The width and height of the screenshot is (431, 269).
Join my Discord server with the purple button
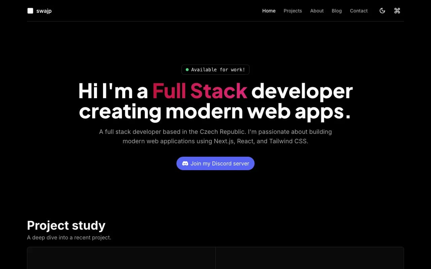click(x=215, y=163)
